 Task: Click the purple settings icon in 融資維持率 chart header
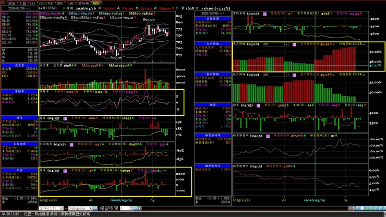coord(268,136)
